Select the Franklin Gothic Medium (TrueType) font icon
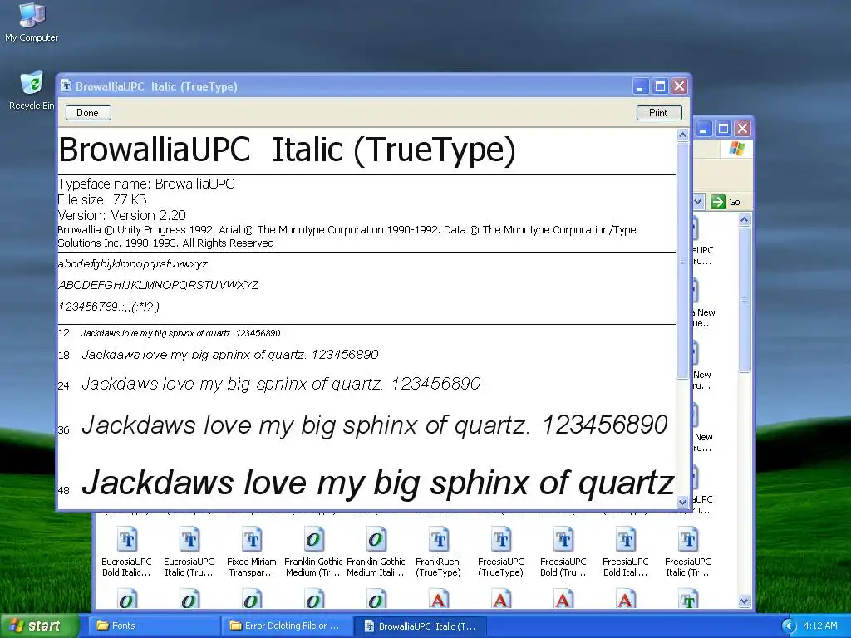Image resolution: width=851 pixels, height=638 pixels. click(313, 552)
